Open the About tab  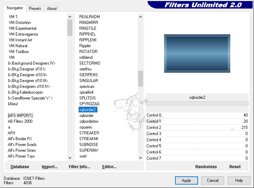pos(52,9)
